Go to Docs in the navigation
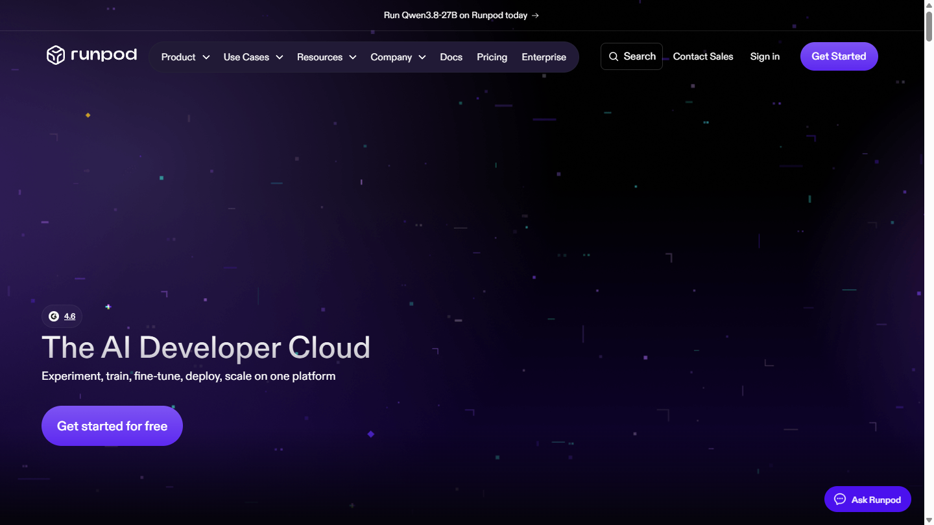The width and height of the screenshot is (934, 525). 451,57
